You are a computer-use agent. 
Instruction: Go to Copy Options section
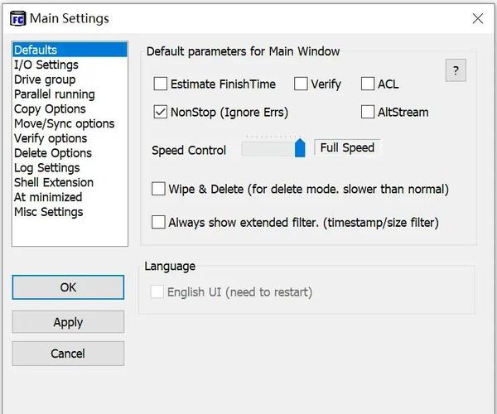point(50,109)
